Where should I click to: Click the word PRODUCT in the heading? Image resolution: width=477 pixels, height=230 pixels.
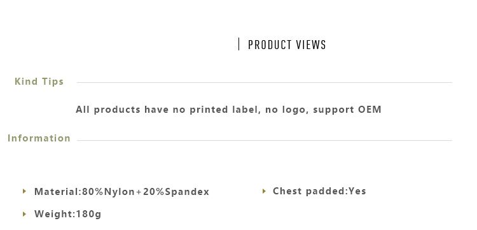270,45
